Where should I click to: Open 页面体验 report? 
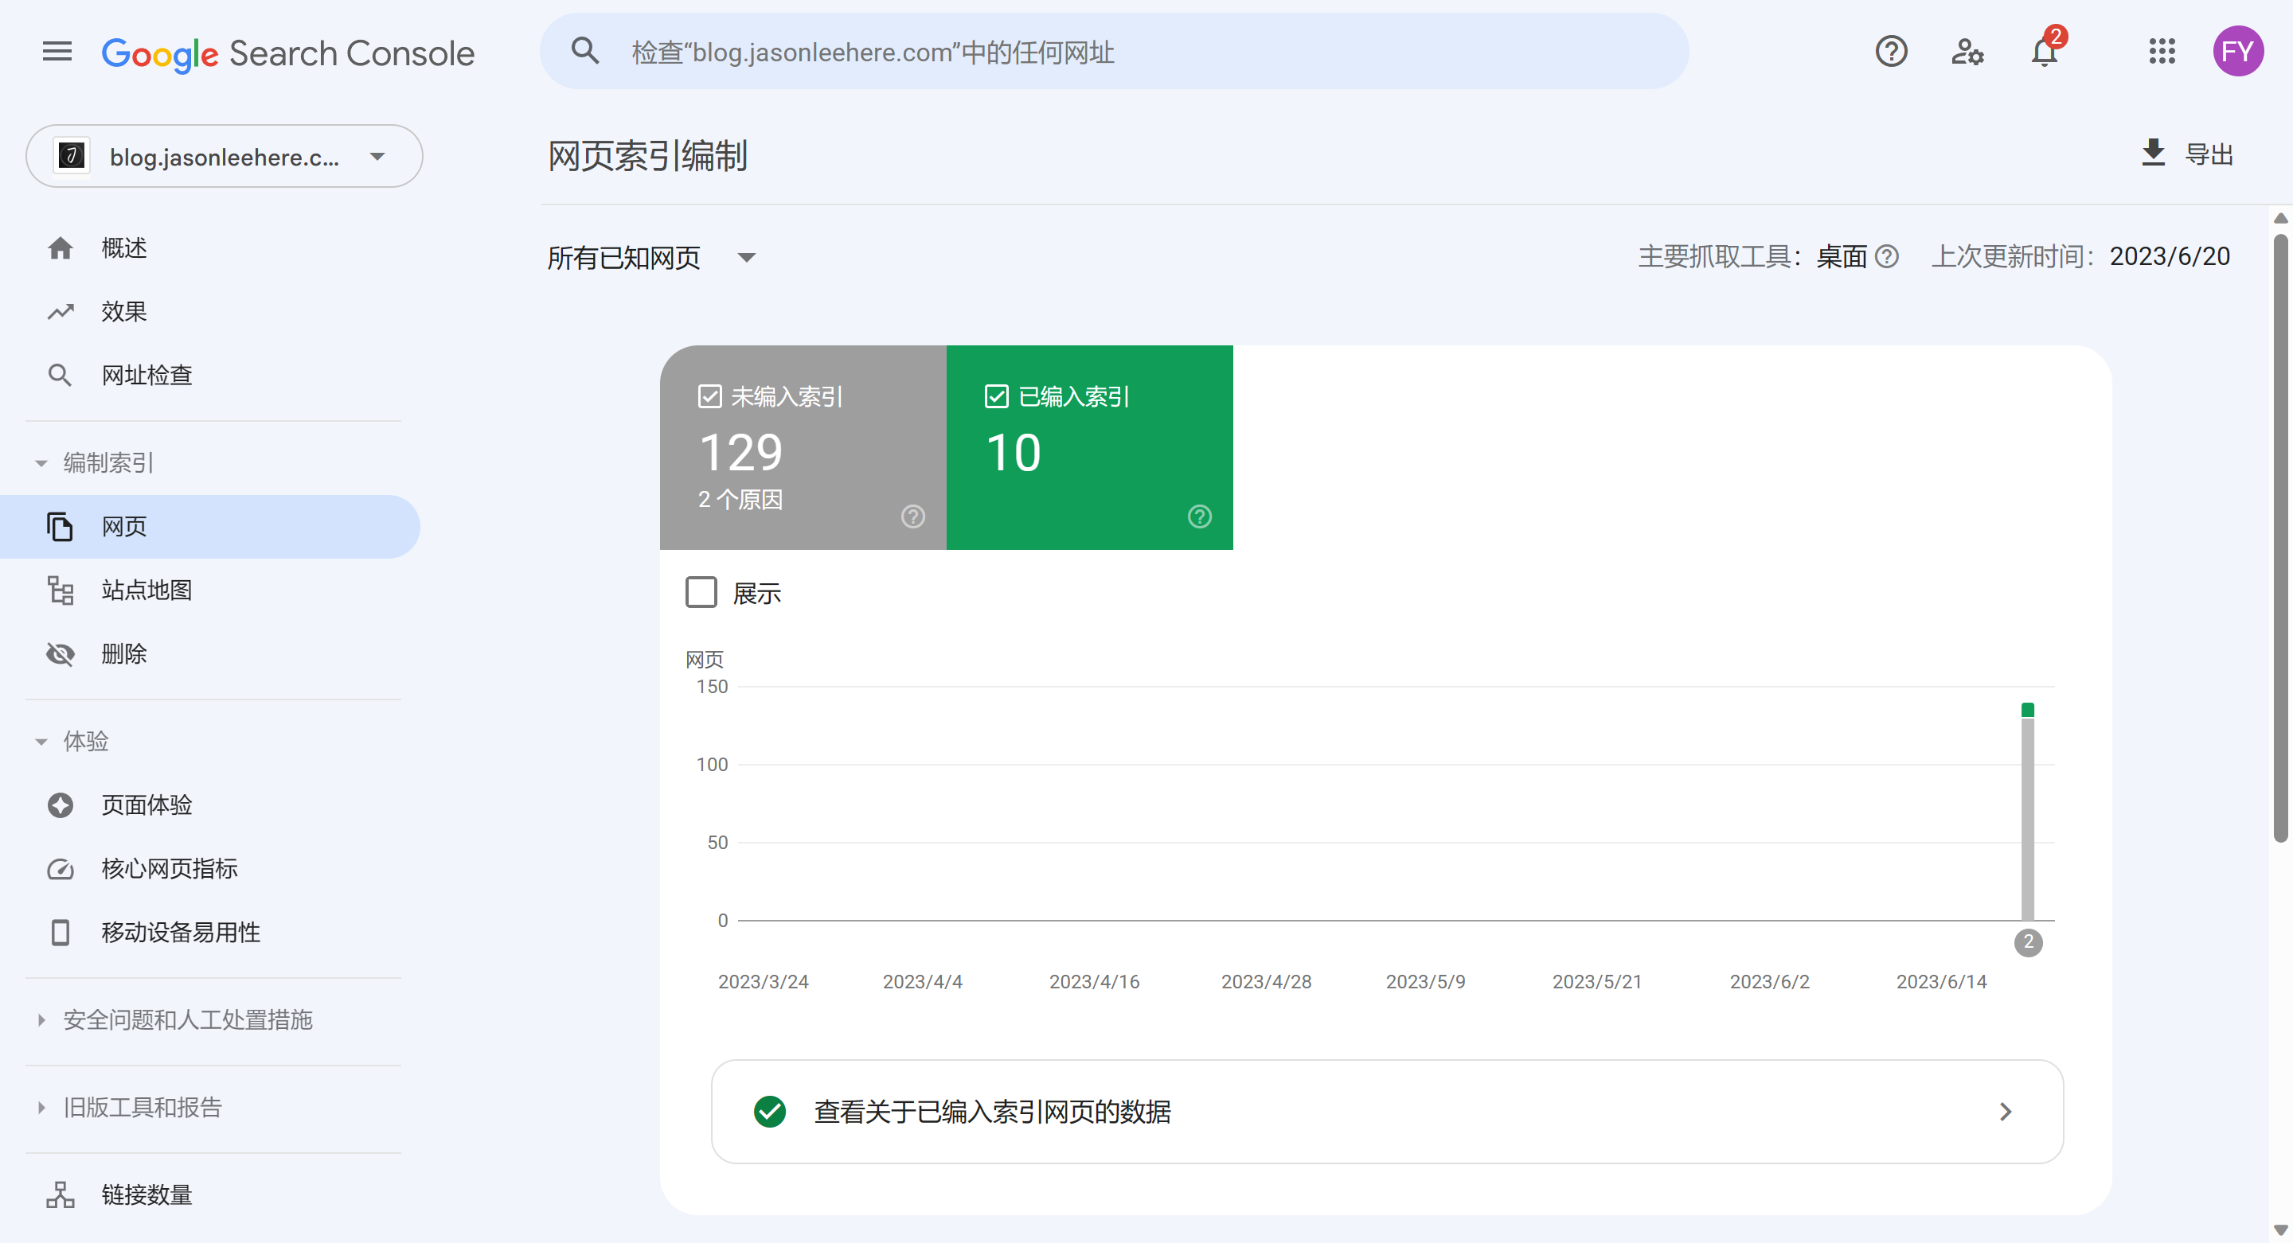210,805
